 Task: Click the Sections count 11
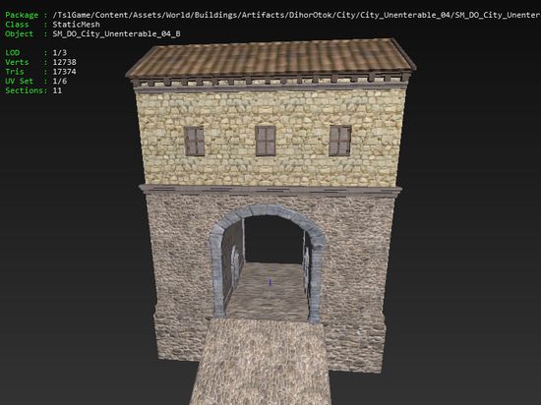click(57, 90)
